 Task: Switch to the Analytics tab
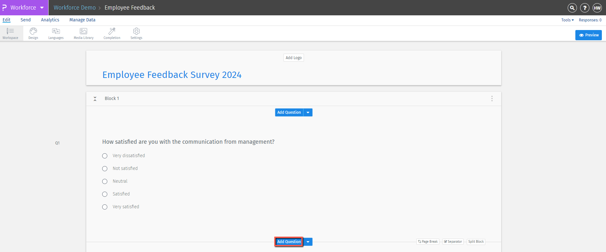(50, 20)
